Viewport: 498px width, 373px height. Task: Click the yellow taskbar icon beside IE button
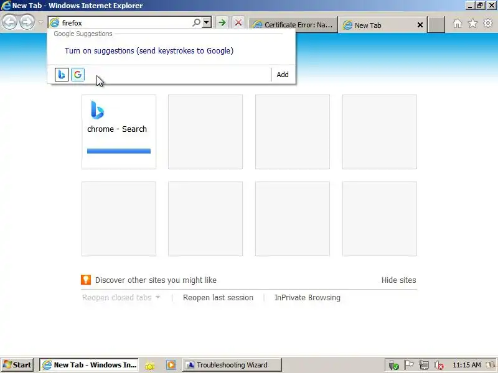(x=150, y=366)
